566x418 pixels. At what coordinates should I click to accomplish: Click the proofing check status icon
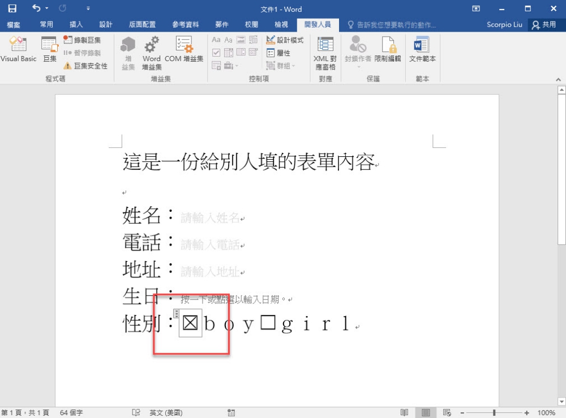click(136, 412)
